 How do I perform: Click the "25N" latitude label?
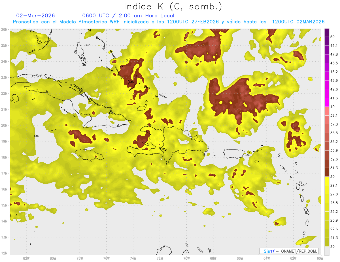click(4, 45)
